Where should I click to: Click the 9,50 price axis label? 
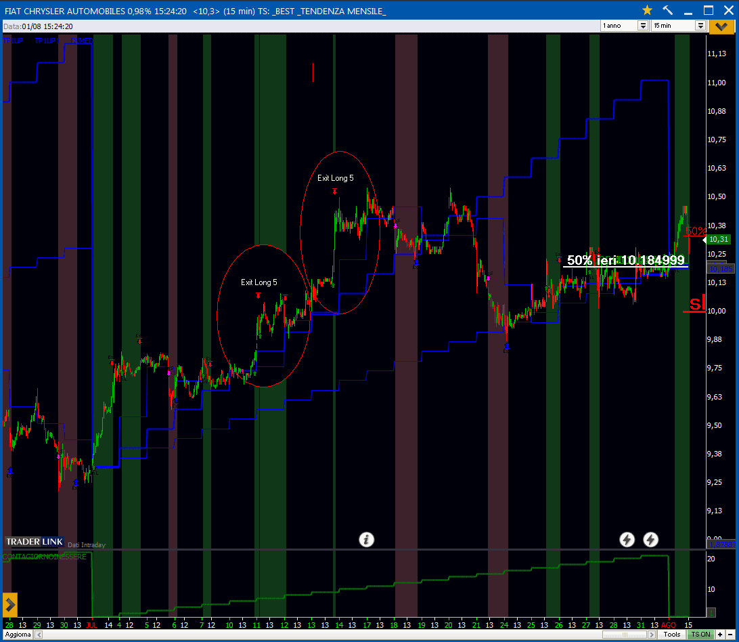[x=715, y=425]
